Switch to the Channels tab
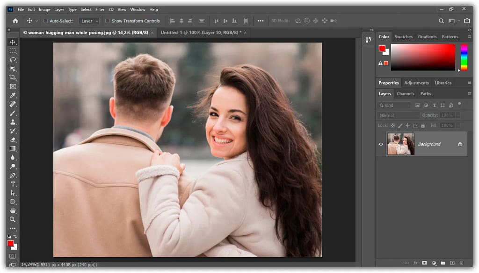The image size is (479, 273). click(405, 94)
